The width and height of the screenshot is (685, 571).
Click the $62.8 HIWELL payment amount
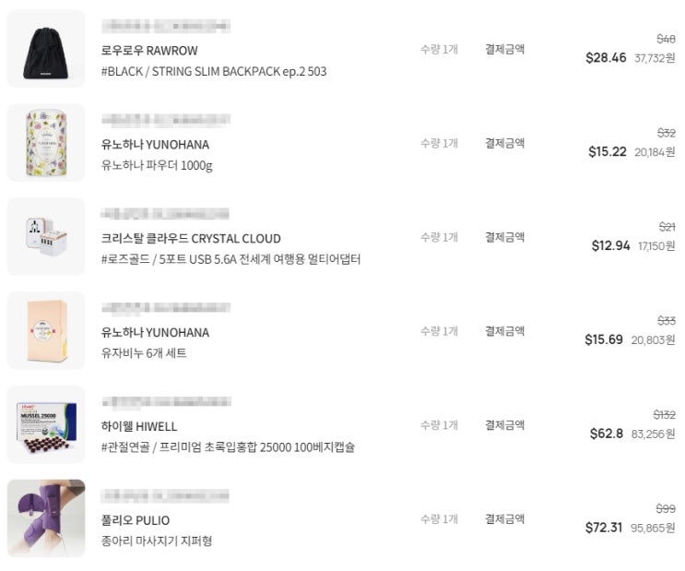pyautogui.click(x=606, y=434)
